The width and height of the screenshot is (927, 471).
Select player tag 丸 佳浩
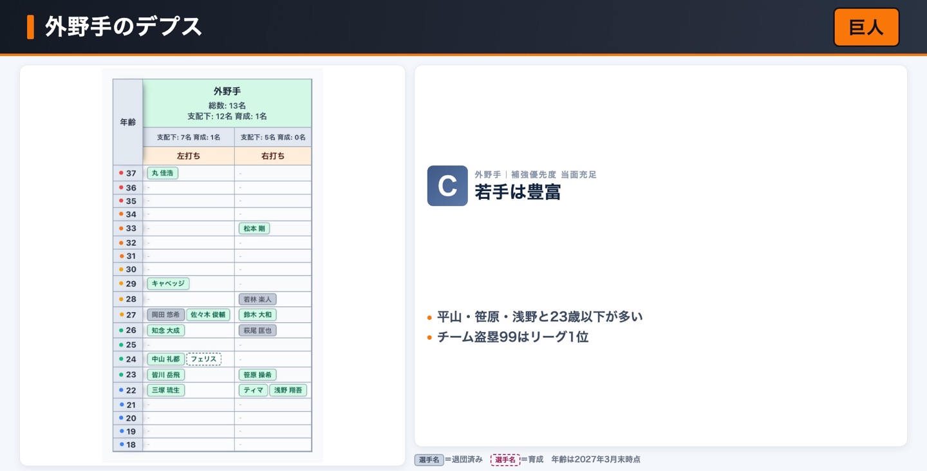[163, 173]
